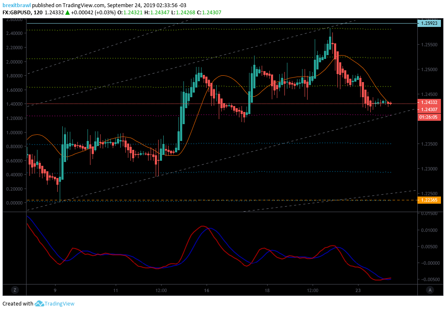Screen dimensions: 446x311
Task: Click the 0.00500 indicator scale value
Action: coord(429,247)
